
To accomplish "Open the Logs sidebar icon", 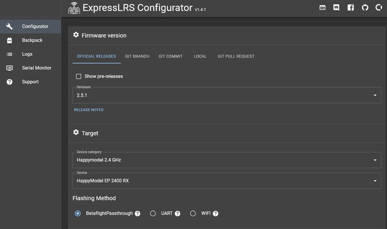I will [x=9, y=54].
